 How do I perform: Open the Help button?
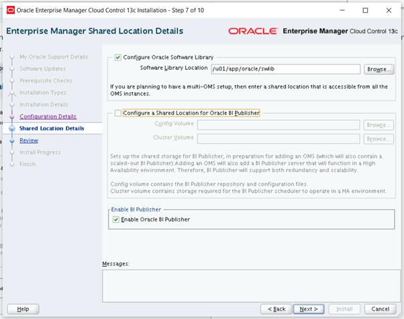[x=23, y=308]
